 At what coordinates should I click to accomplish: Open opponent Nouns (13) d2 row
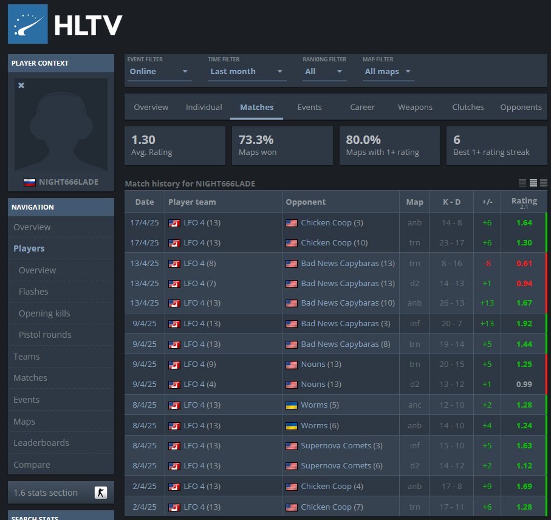[321, 385]
